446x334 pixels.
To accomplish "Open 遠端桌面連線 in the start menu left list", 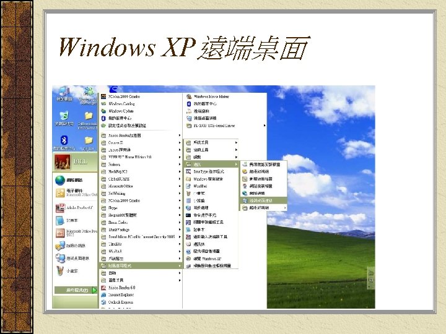I will 72,258.
